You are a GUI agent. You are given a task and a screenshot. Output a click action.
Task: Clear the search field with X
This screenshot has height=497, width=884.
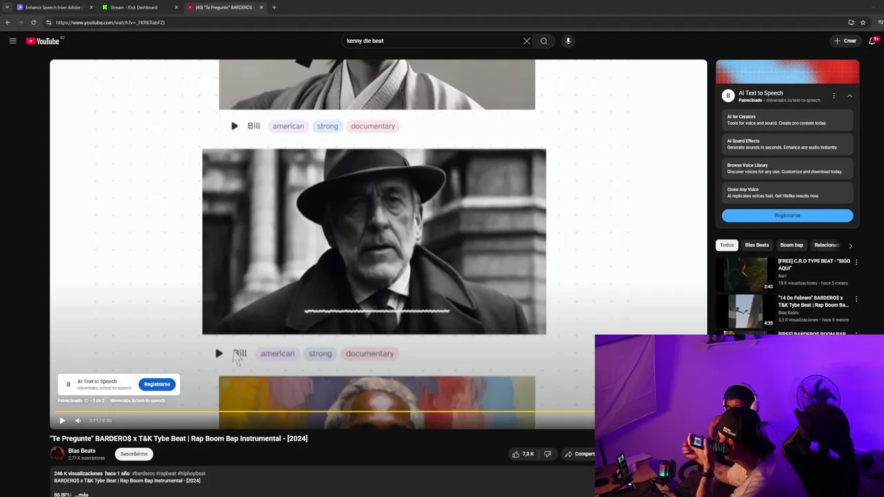click(526, 41)
